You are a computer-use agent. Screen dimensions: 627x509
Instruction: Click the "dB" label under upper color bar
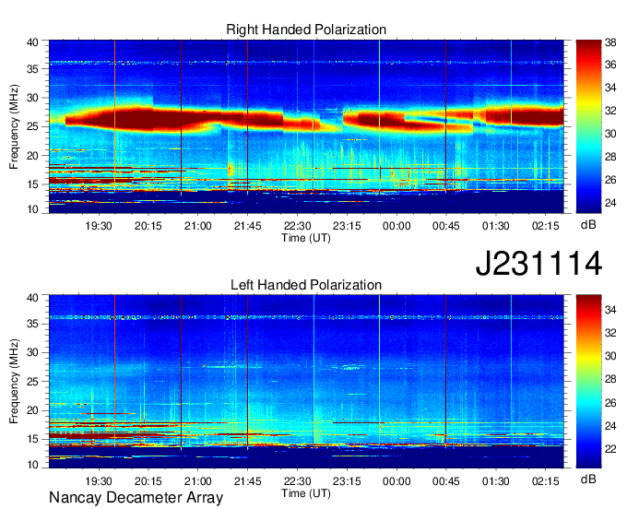pos(588,225)
